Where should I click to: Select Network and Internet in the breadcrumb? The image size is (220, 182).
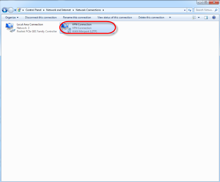[x=58, y=10]
